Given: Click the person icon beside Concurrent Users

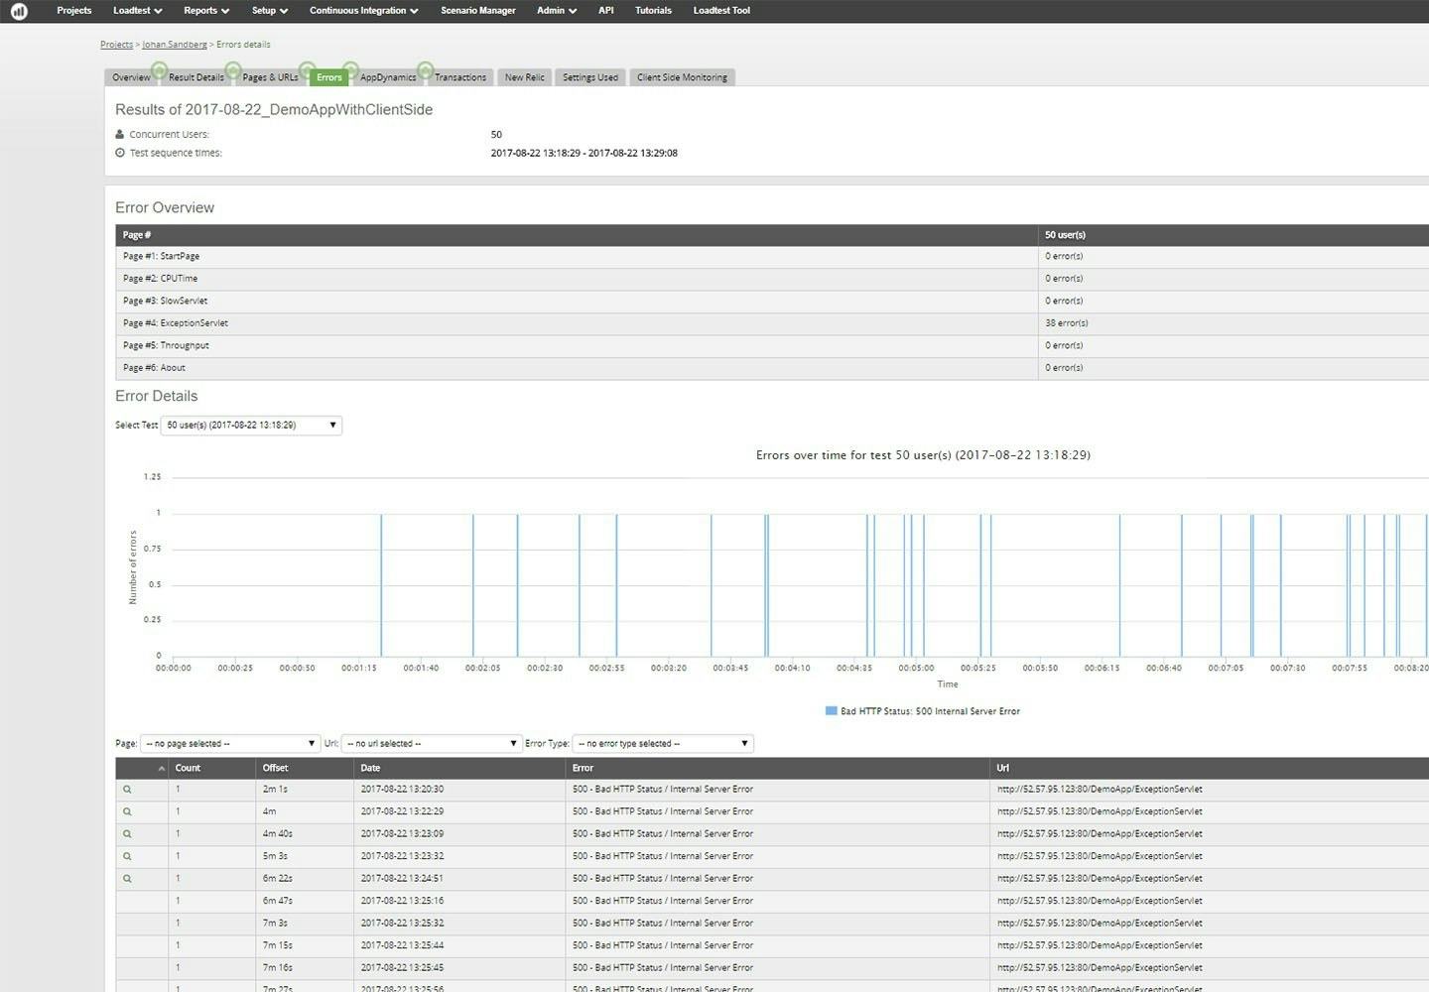Looking at the screenshot, I should point(121,134).
